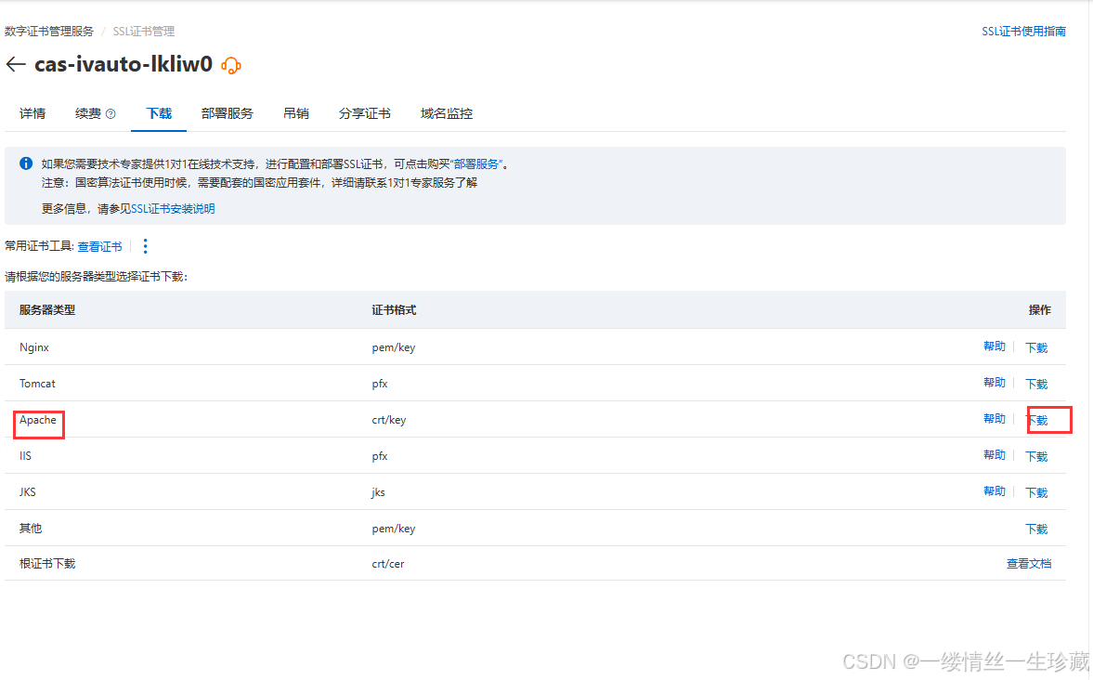Click the info icon in the notice banner
This screenshot has width=1093, height=680.
tap(25, 163)
